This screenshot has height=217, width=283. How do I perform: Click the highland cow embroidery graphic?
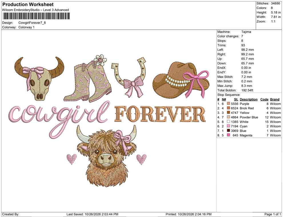pos(107,156)
